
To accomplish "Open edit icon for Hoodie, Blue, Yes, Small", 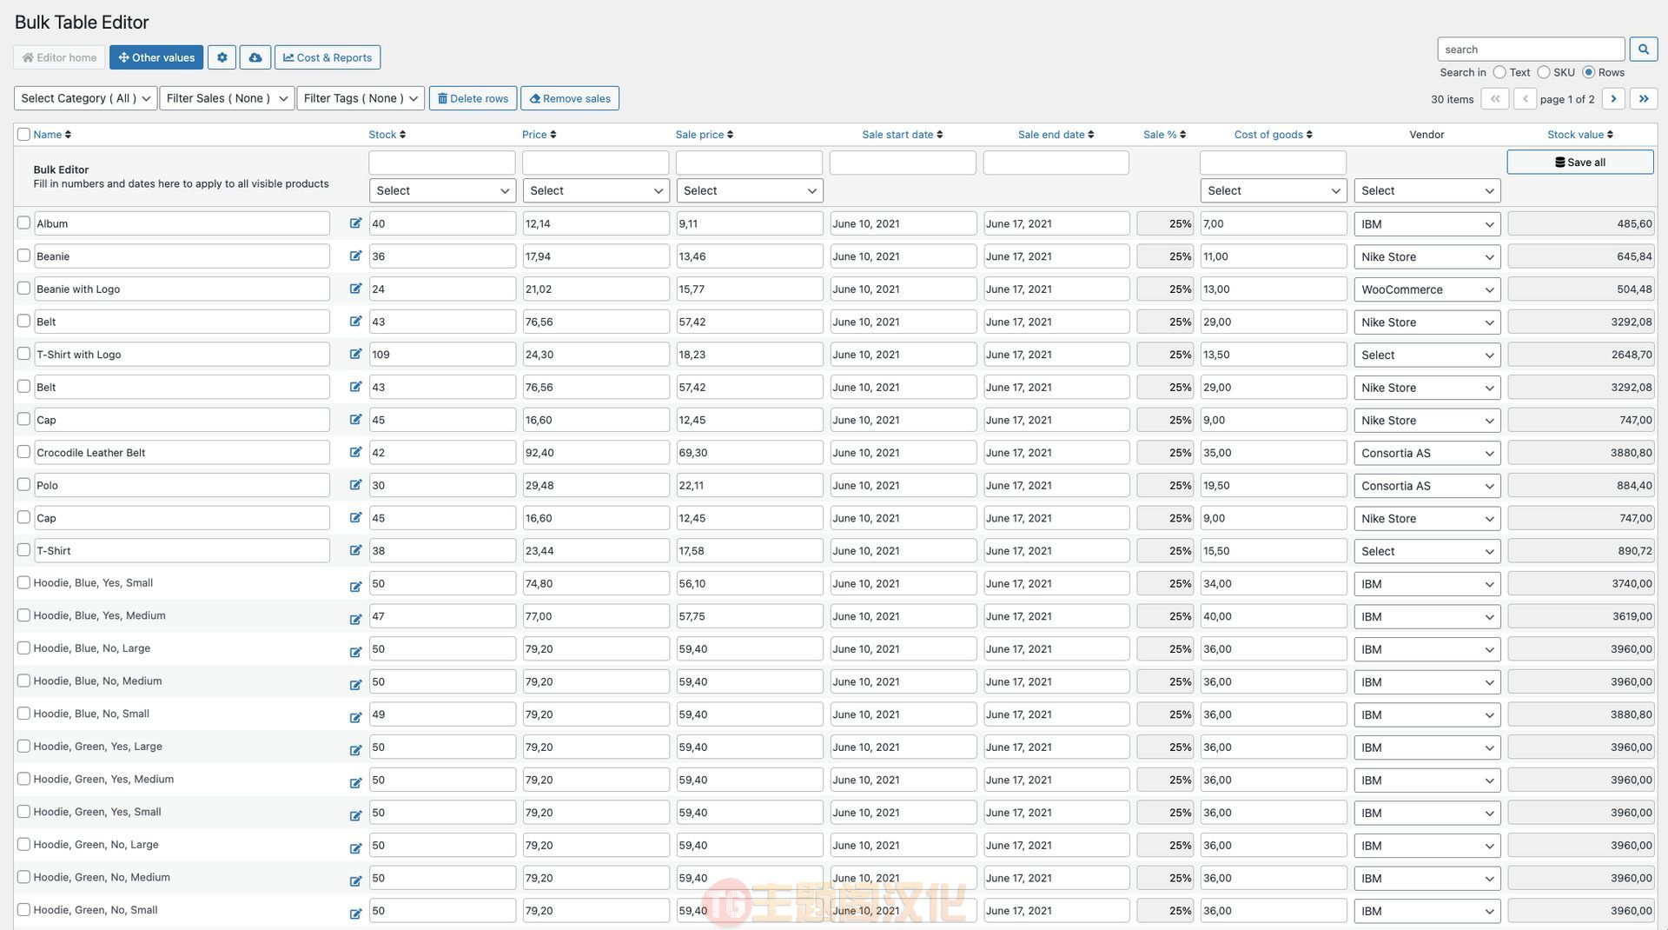I will pos(355,587).
